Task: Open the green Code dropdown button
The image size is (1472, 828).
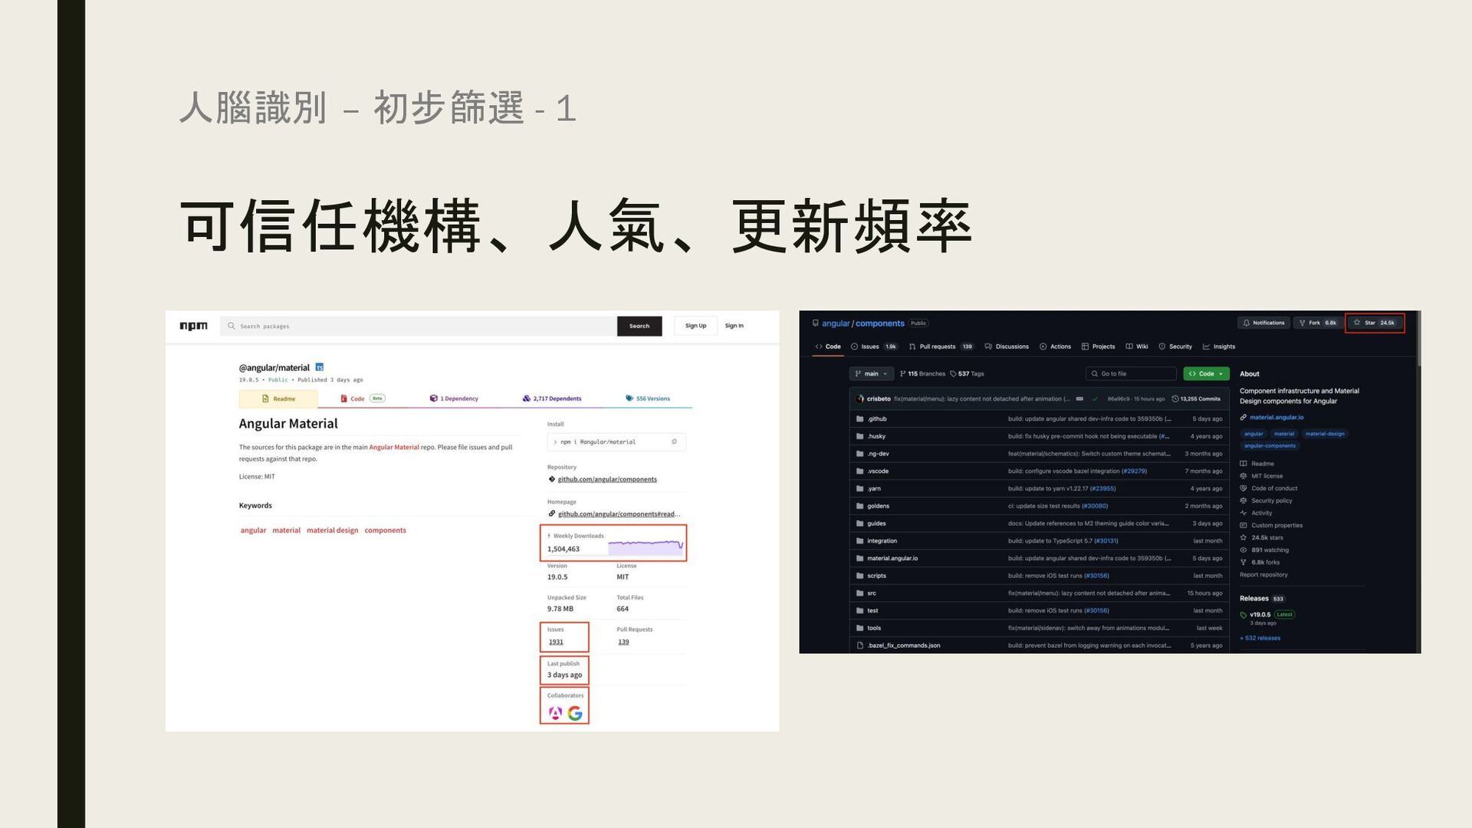Action: (1206, 374)
